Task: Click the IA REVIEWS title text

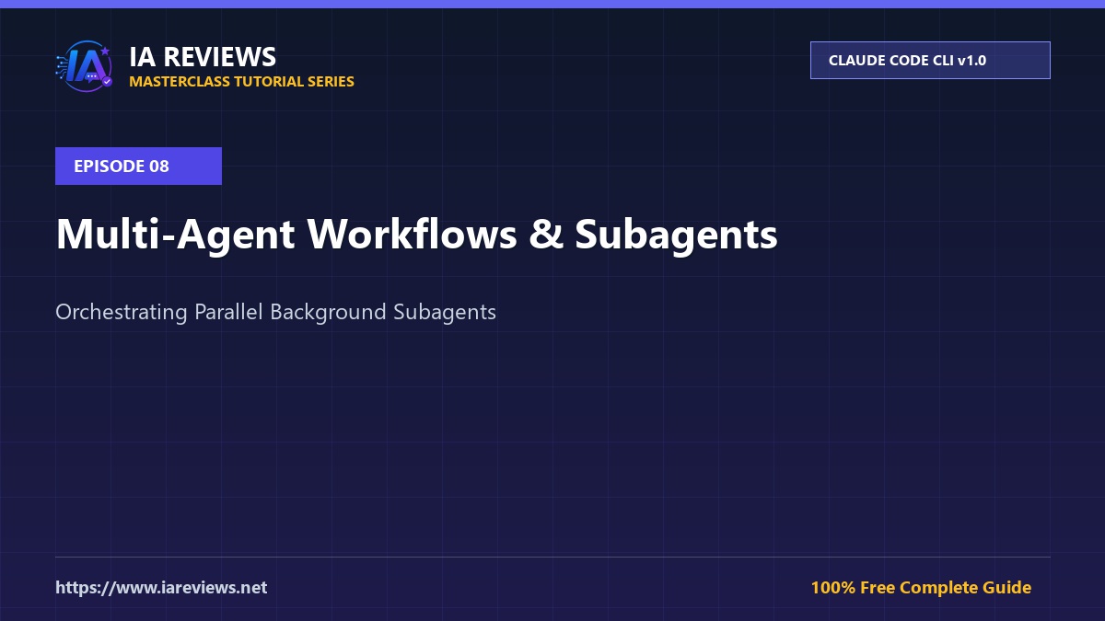Action: pos(203,57)
